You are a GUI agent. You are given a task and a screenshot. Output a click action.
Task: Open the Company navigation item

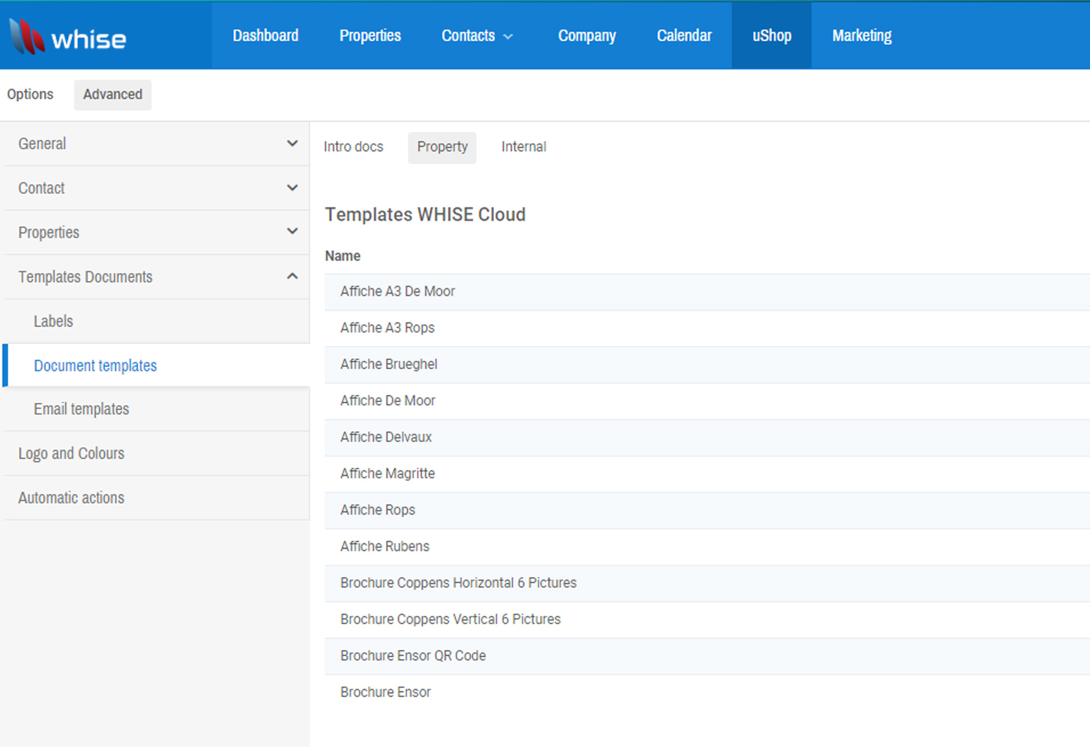tap(586, 36)
